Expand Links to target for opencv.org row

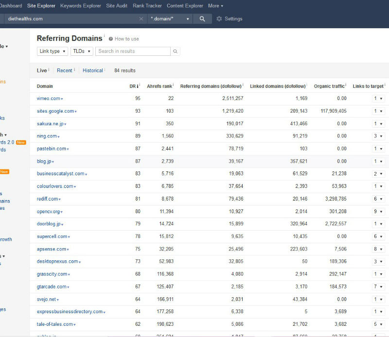point(378,212)
